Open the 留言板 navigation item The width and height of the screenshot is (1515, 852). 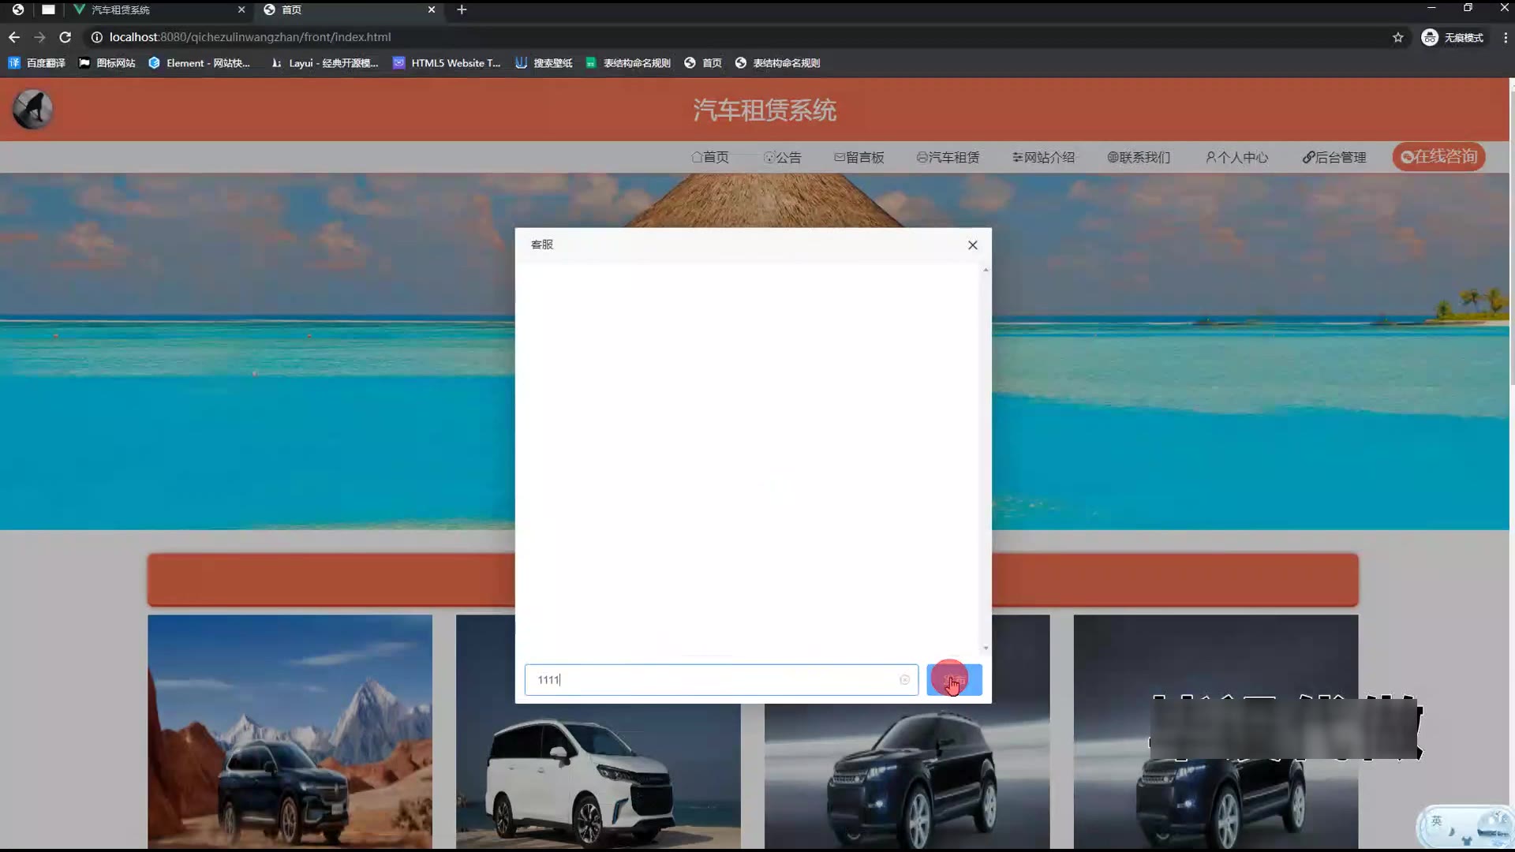click(858, 158)
